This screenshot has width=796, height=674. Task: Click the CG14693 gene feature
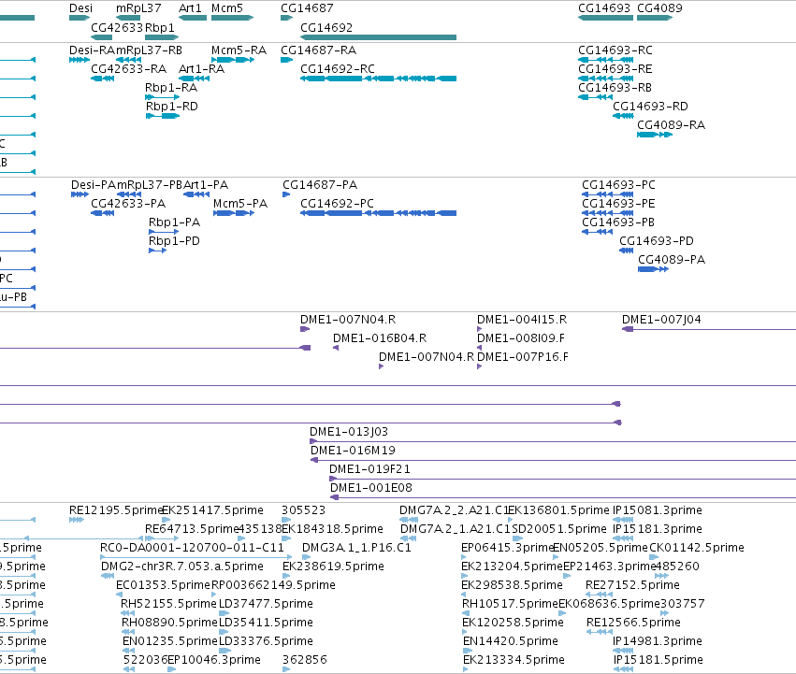coord(605,18)
